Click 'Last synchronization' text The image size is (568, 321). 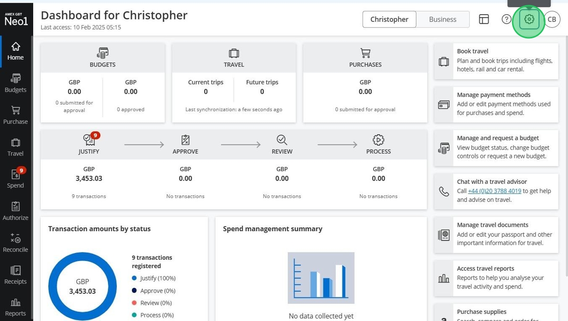[234, 110]
